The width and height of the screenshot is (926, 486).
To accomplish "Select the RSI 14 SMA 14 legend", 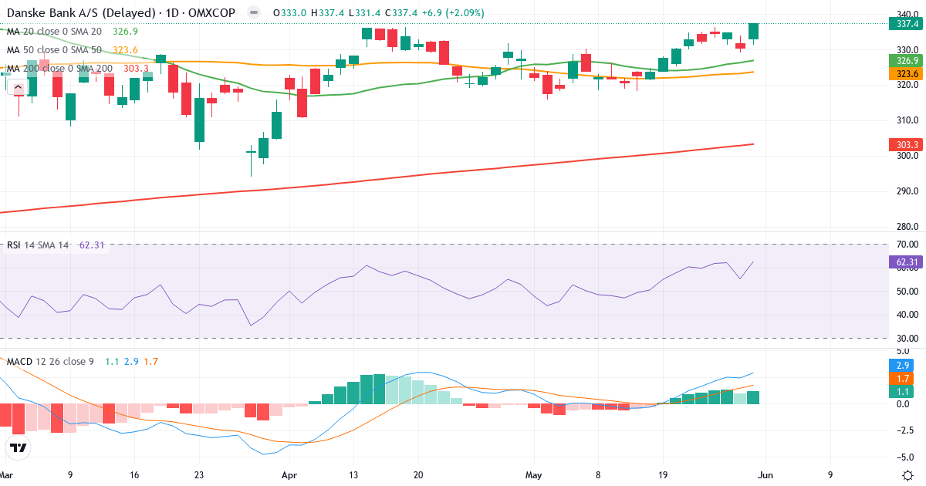I will click(38, 245).
